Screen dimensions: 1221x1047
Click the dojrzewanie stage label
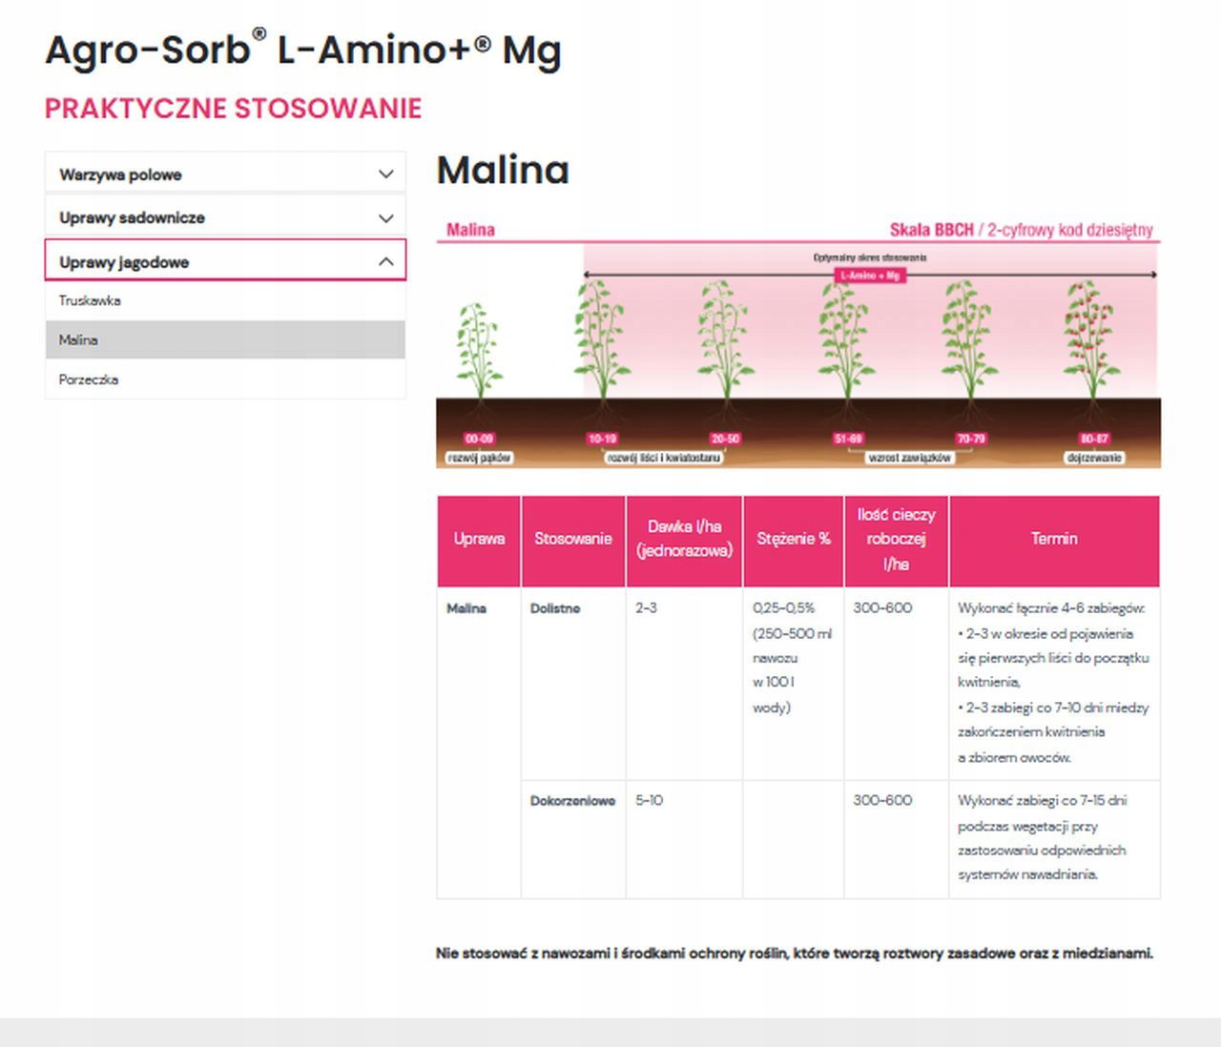click(1093, 458)
